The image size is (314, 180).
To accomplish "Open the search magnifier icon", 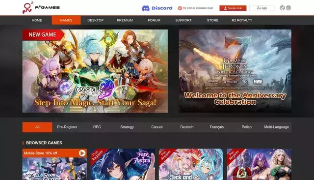I will (x=282, y=8).
